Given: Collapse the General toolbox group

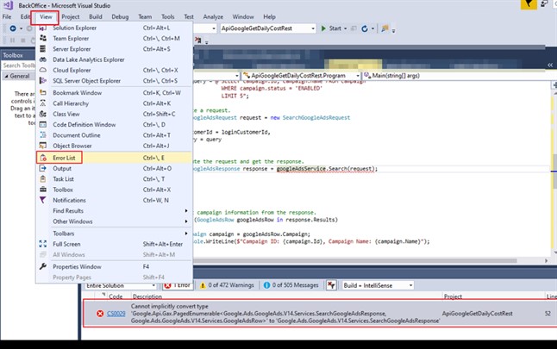Looking at the screenshot, I should click(6, 76).
